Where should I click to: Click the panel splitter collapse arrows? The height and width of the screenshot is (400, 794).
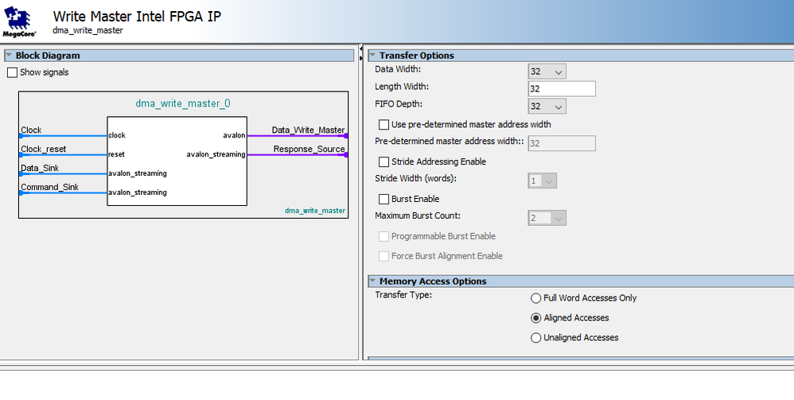point(361,53)
